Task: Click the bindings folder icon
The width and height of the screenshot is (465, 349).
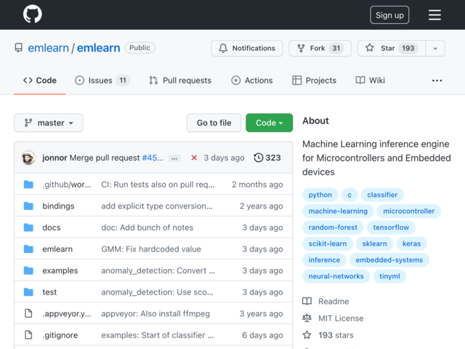Action: (x=28, y=206)
